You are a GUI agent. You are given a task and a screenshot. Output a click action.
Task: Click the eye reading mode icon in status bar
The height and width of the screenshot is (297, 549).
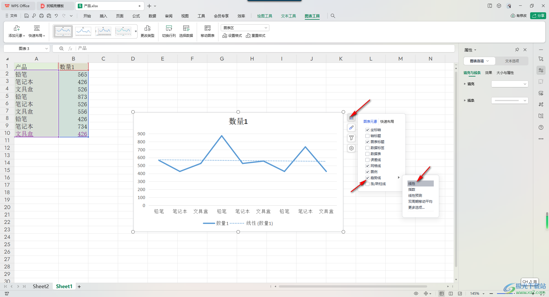tap(416, 294)
